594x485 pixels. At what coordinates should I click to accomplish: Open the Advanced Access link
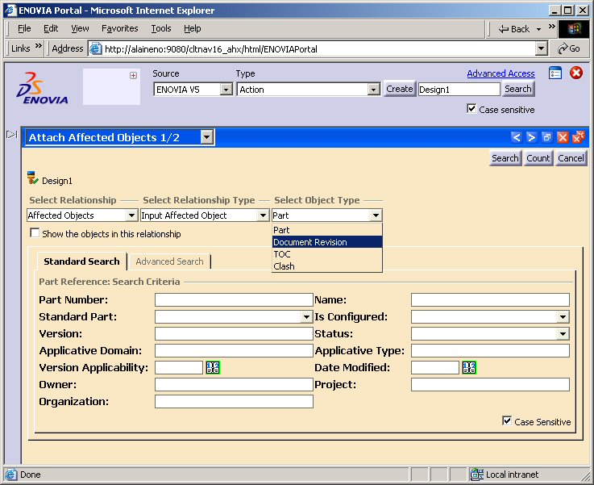(x=501, y=73)
